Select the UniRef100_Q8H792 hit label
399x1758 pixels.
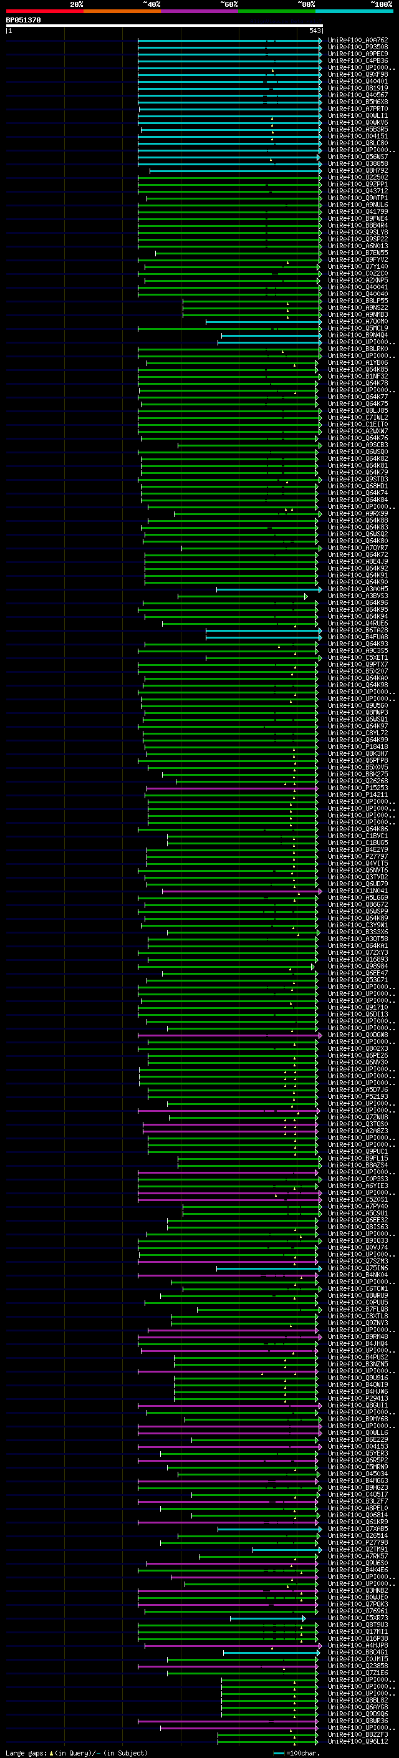tap(358, 171)
